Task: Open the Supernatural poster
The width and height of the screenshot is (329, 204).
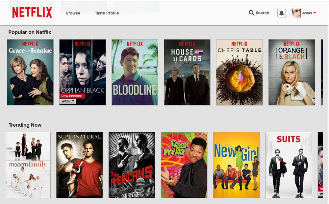Action: tap(80, 165)
